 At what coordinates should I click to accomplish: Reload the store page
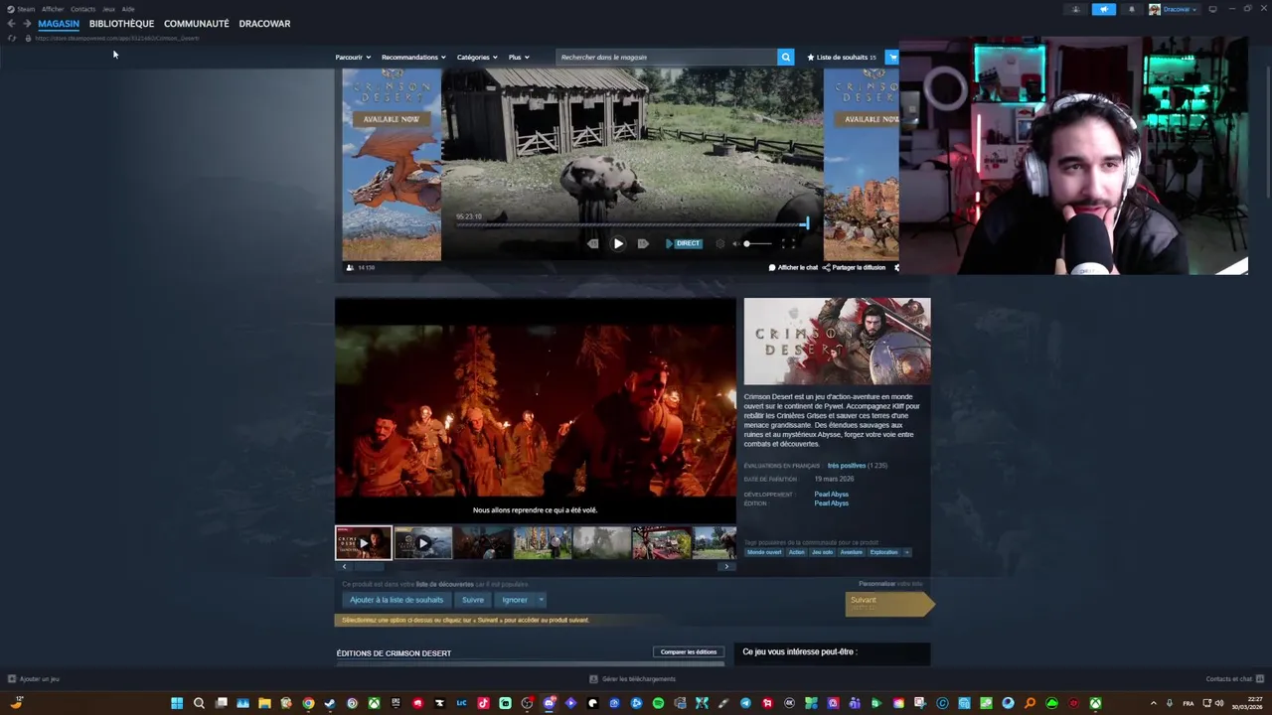[x=12, y=38]
